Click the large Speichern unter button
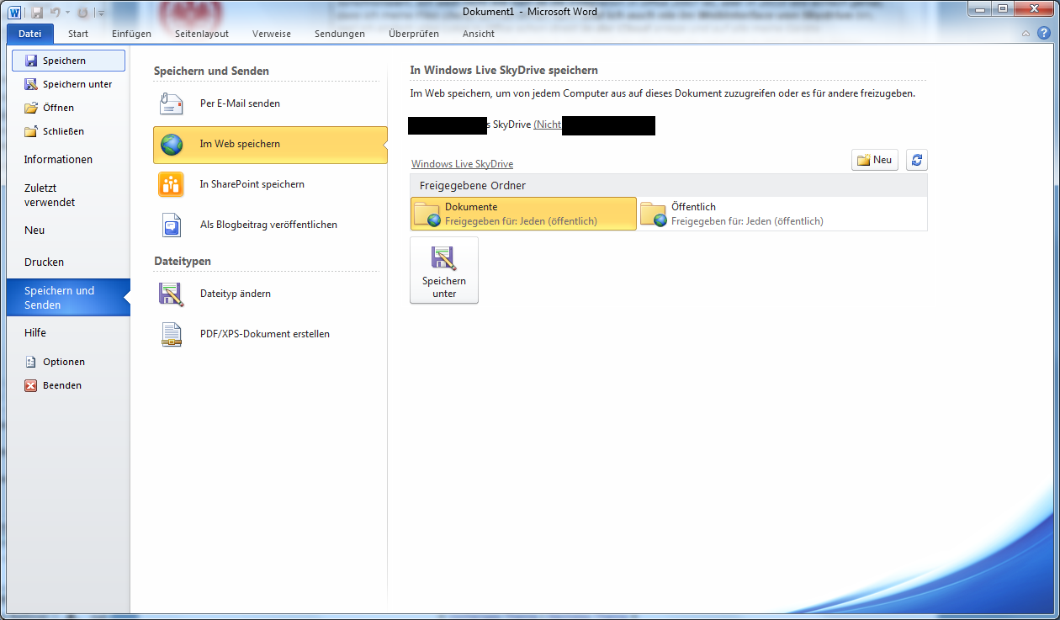Screen dimensions: 1060x620 pos(444,270)
